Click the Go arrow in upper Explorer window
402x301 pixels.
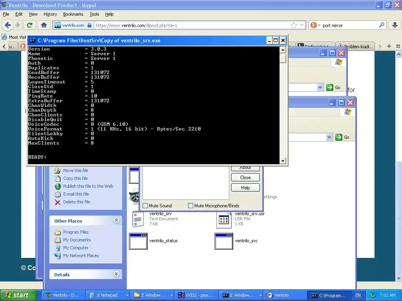pos(329,87)
